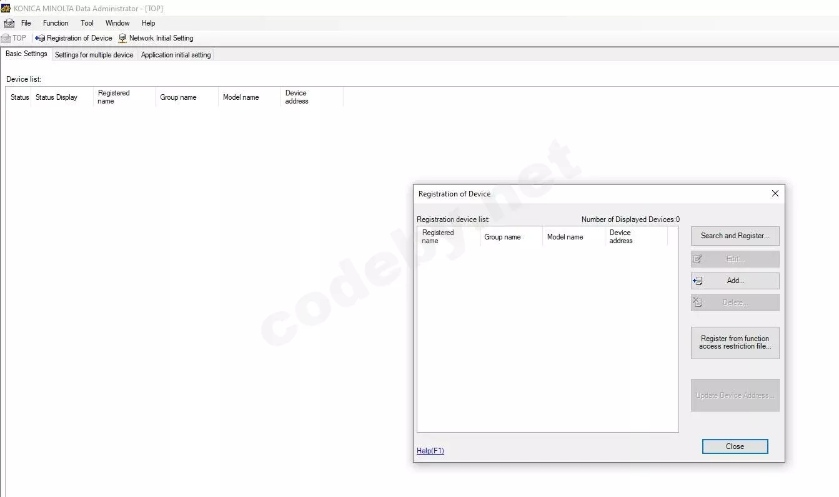Click the TOP toolbar button

14,38
